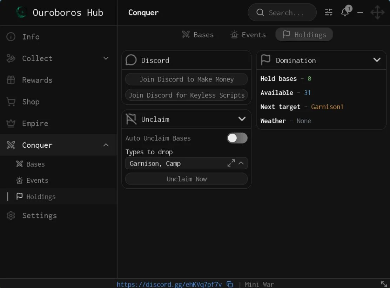Open Empire in the sidebar
390x288 pixels.
(59, 124)
